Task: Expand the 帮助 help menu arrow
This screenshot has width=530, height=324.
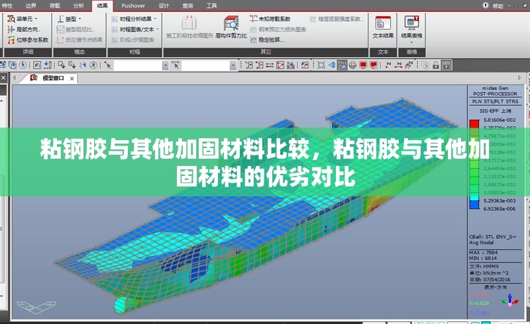Action: click(x=509, y=6)
